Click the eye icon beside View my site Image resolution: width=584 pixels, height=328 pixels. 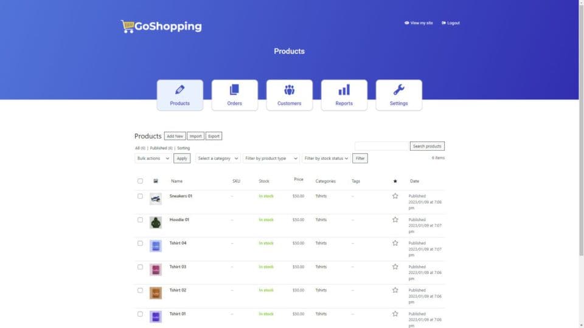tap(407, 23)
